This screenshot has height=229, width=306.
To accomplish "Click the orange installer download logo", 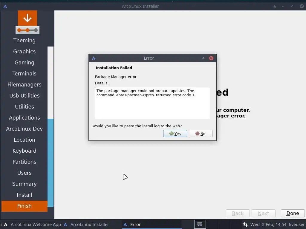I will tap(27, 22).
